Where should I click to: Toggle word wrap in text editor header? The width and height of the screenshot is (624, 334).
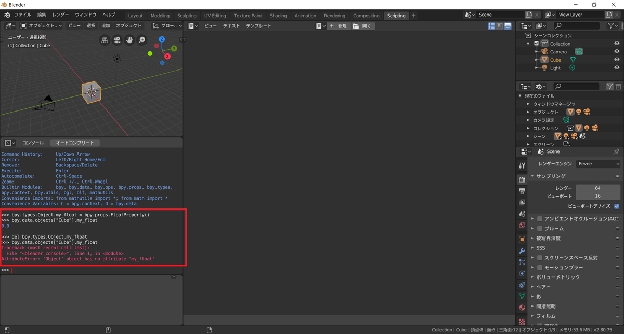pos(499,25)
